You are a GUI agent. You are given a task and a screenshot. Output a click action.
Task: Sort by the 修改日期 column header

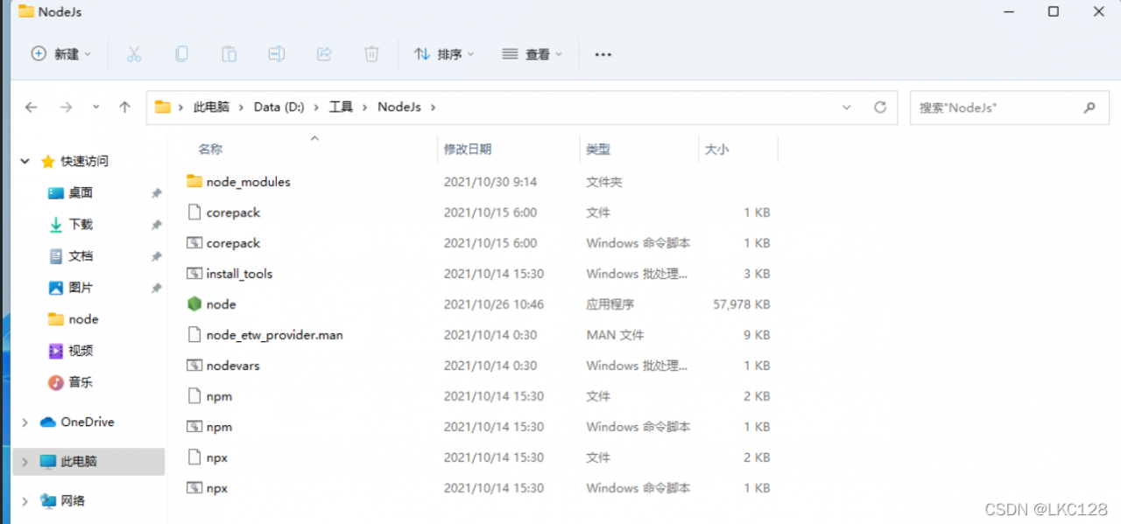tap(468, 150)
